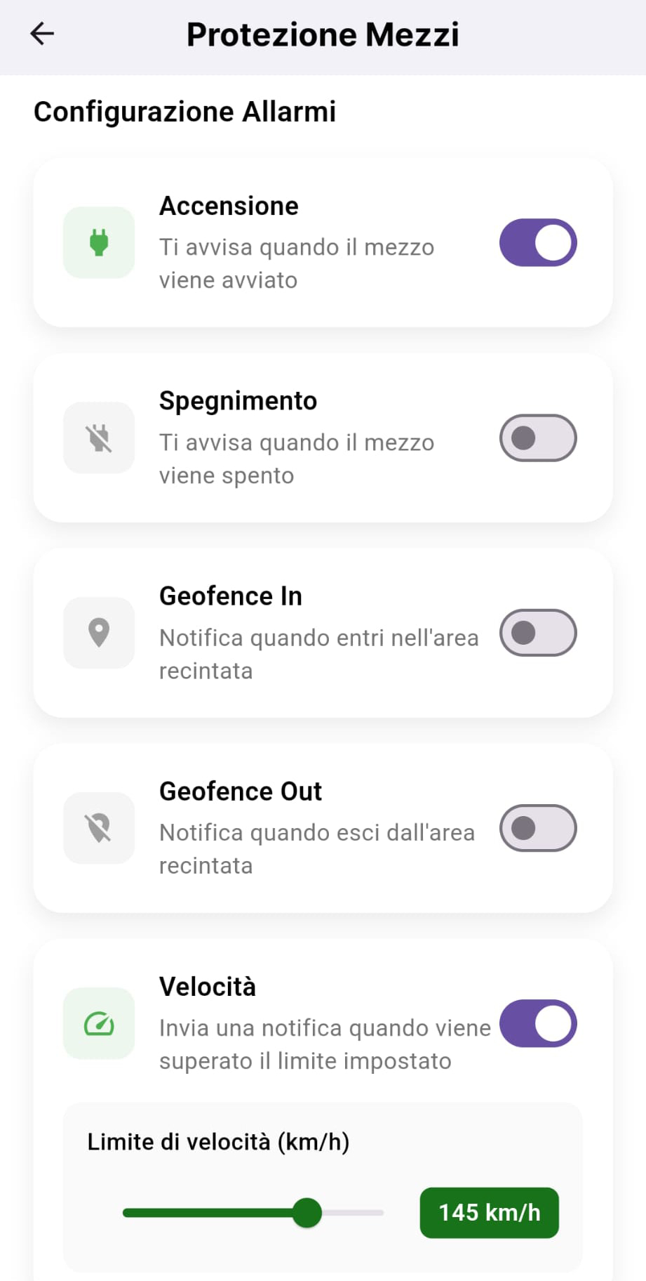Tap the back arrow icon
The image size is (646, 1281).
(x=42, y=34)
